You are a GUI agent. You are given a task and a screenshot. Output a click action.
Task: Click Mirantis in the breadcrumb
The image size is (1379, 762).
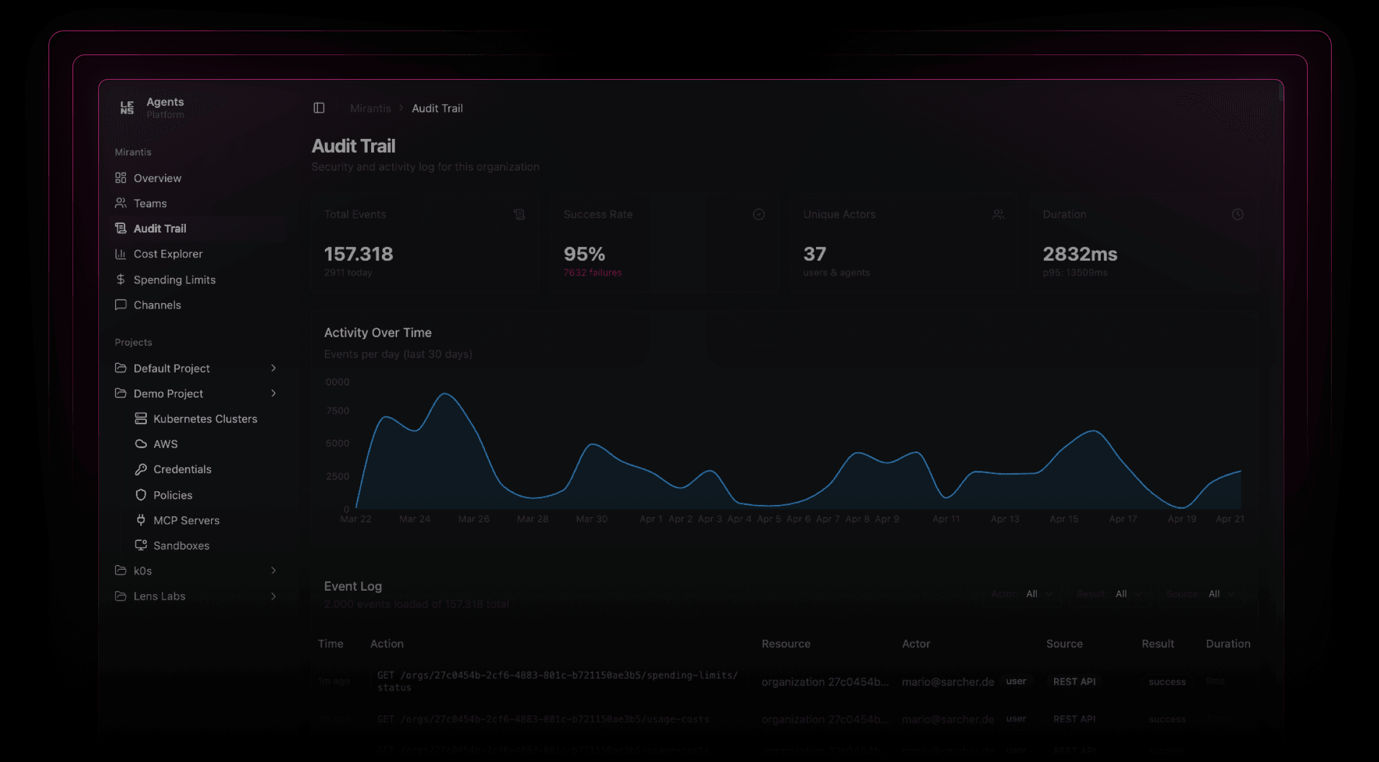pos(370,108)
